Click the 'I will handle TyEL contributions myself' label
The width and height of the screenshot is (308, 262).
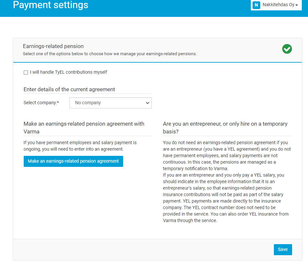tap(69, 72)
